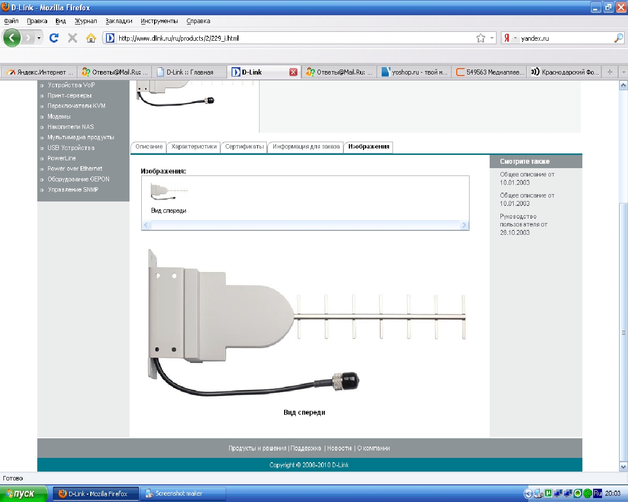Open the Закладки menu
The height and width of the screenshot is (502, 628).
click(x=119, y=21)
